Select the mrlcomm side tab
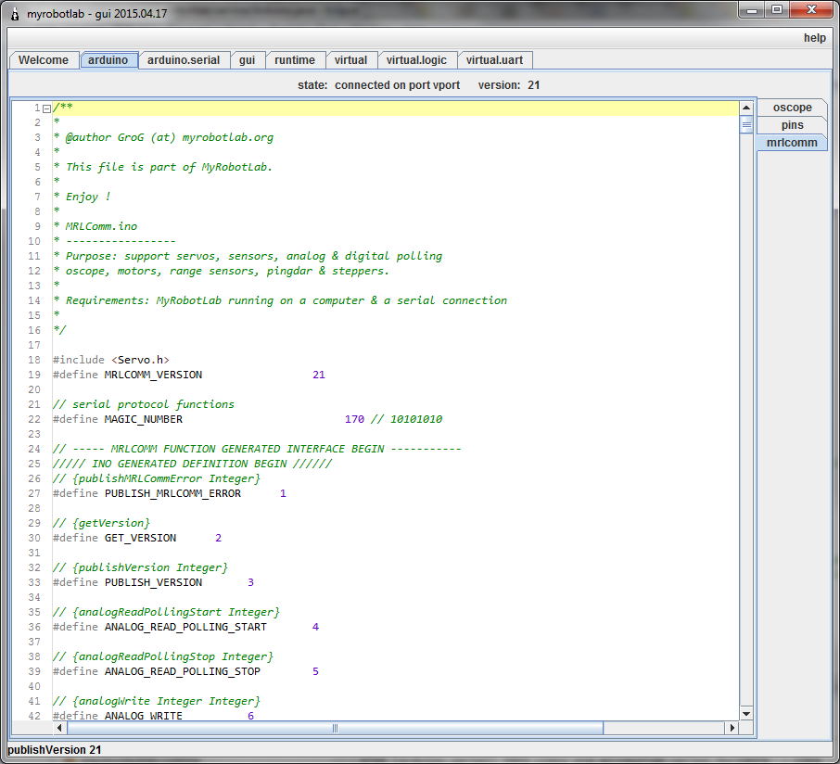 [x=793, y=143]
